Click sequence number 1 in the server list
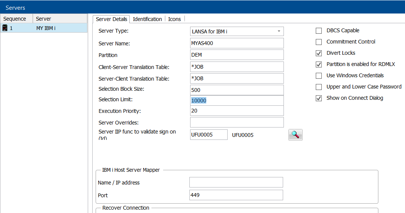The width and height of the screenshot is (405, 213). point(11,28)
